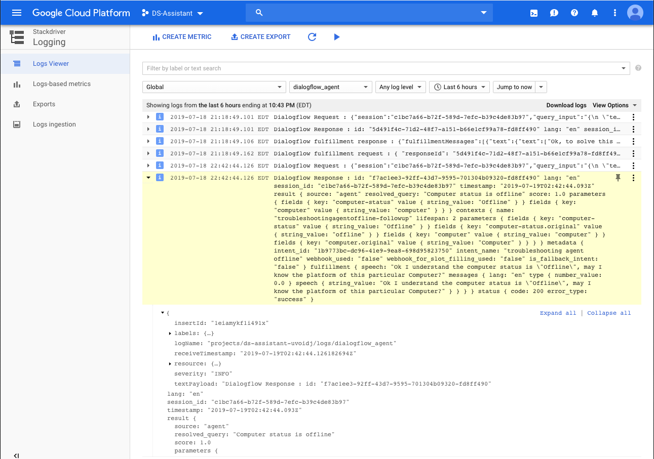Screen dimensions: 654x459
Task: Click Expand all link
Action: tap(558, 313)
